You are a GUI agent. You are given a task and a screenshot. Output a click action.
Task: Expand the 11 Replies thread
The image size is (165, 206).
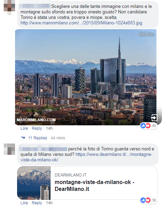tap(38, 138)
